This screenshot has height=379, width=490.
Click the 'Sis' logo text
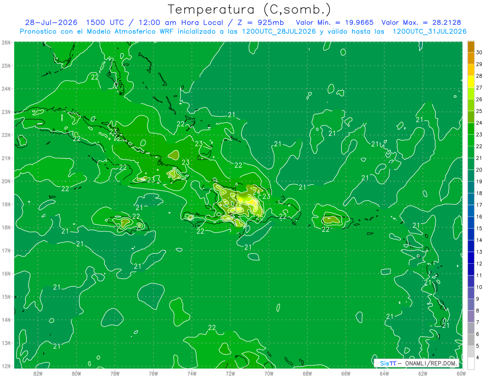[x=385, y=363]
